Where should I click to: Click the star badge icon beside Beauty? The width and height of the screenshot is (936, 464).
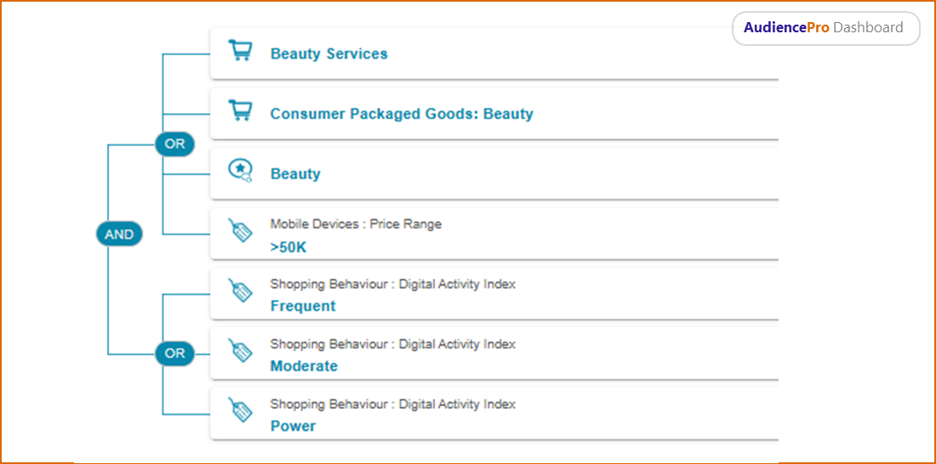coord(241,171)
